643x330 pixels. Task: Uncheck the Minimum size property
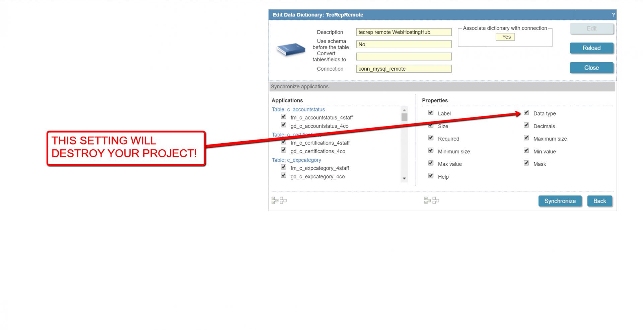point(431,151)
